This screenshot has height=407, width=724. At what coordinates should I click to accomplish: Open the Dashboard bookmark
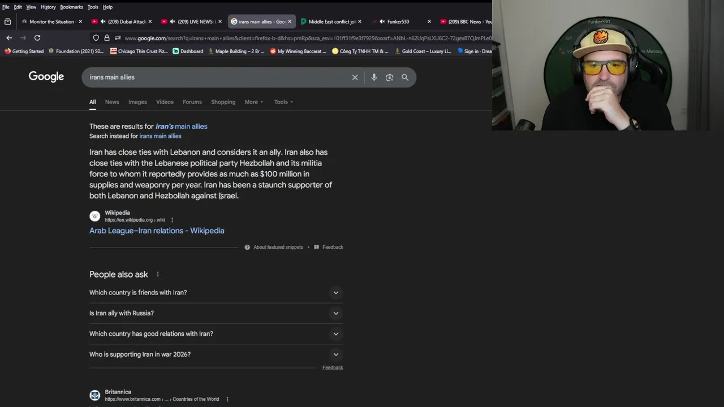point(188,51)
